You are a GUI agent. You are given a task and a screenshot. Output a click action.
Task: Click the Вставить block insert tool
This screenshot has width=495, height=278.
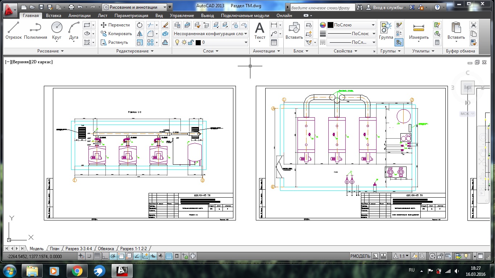coord(294,30)
